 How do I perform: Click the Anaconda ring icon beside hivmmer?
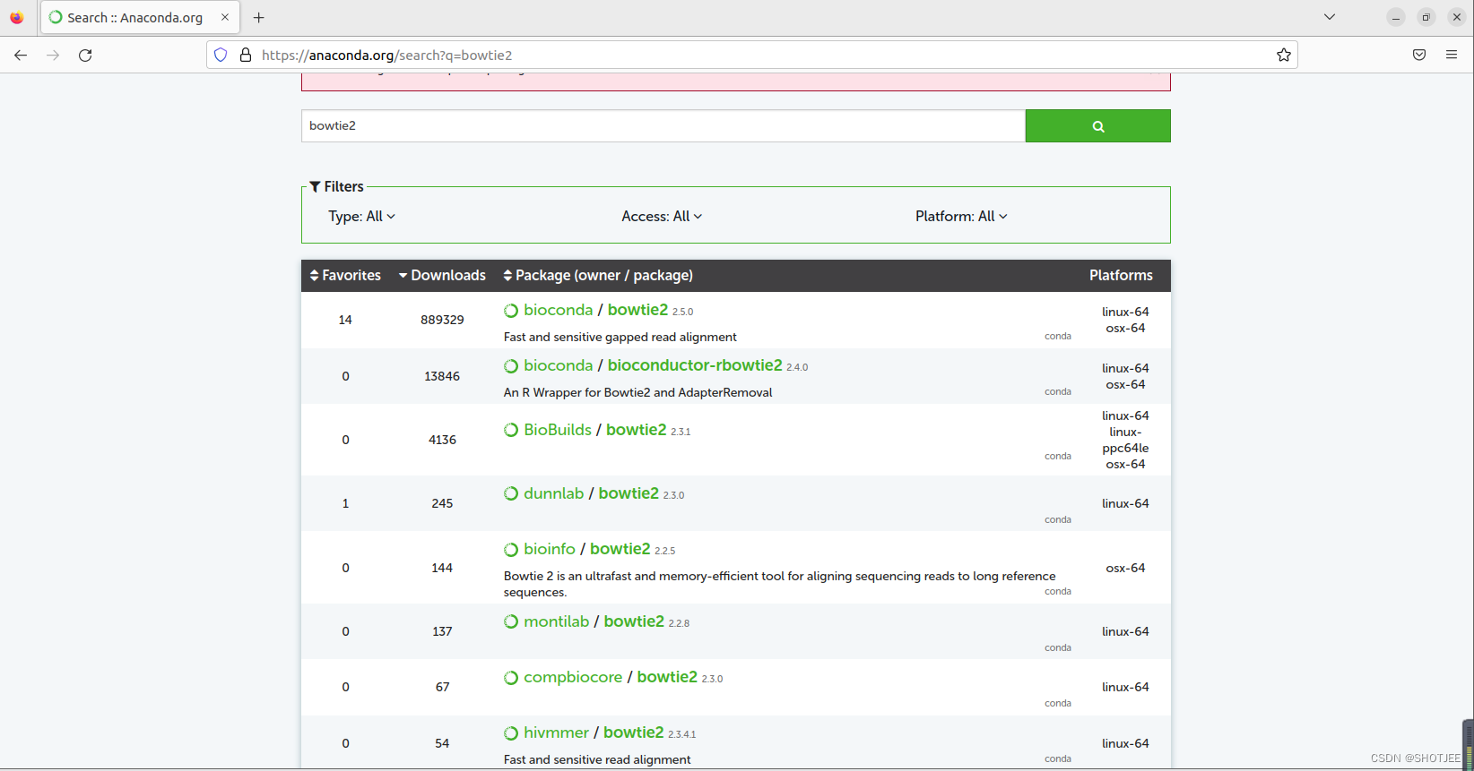(511, 733)
